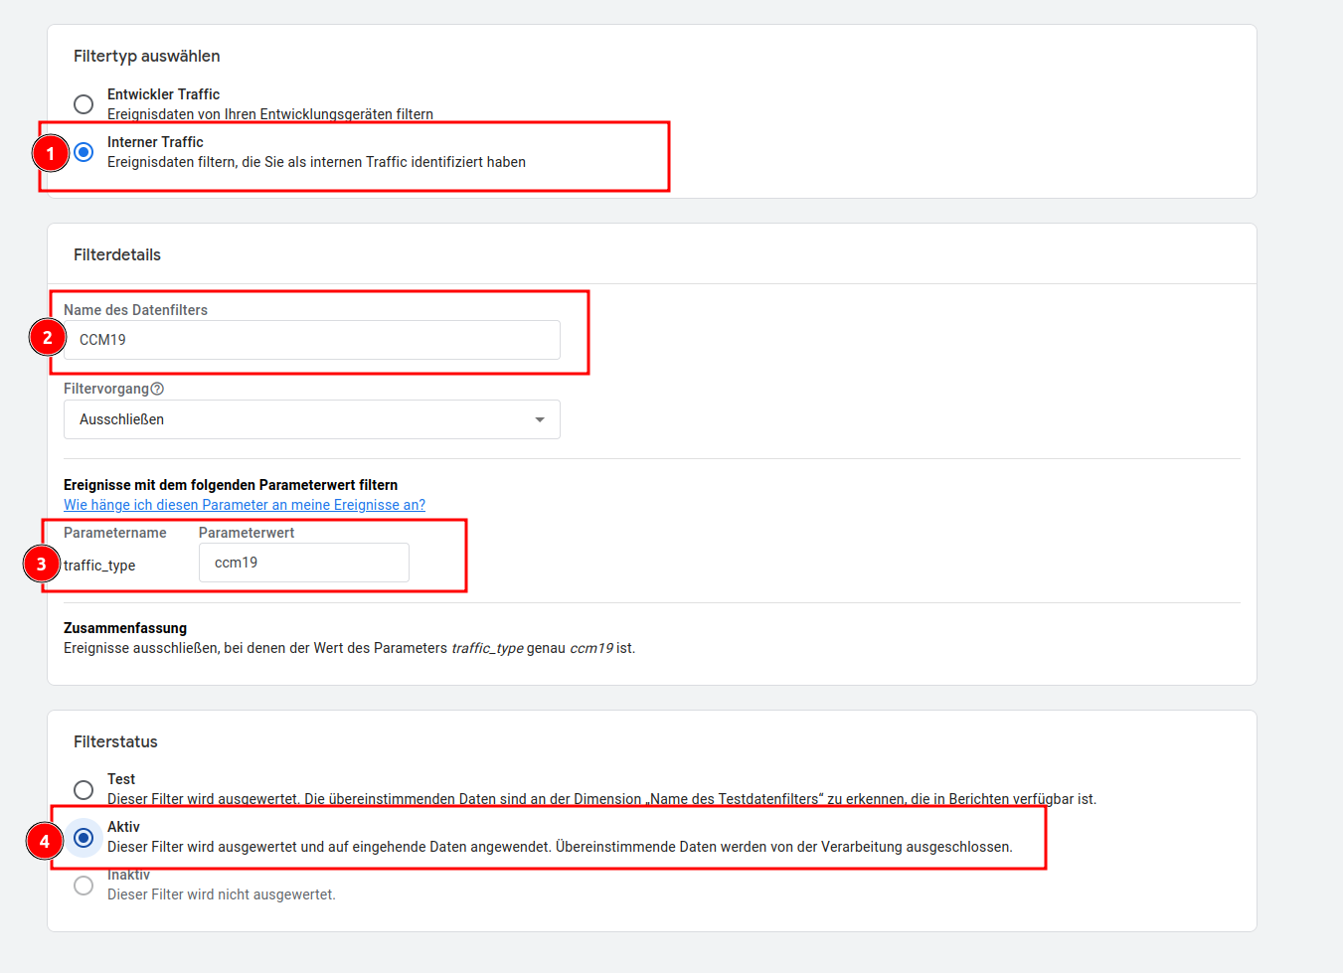Focus the Name des Datenfilters input field

pyautogui.click(x=312, y=340)
